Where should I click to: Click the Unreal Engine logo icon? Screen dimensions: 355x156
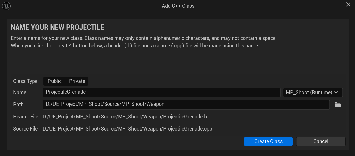pos(6,6)
